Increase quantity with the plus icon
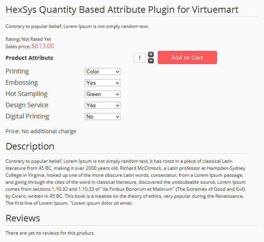This screenshot has height=242, width=264. point(151,54)
